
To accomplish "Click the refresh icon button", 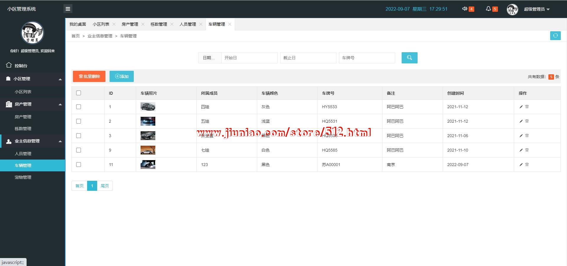I will click(555, 36).
